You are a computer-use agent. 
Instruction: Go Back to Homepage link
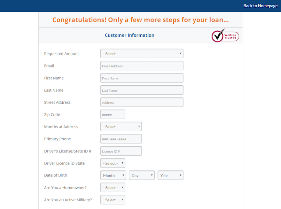[260, 6]
